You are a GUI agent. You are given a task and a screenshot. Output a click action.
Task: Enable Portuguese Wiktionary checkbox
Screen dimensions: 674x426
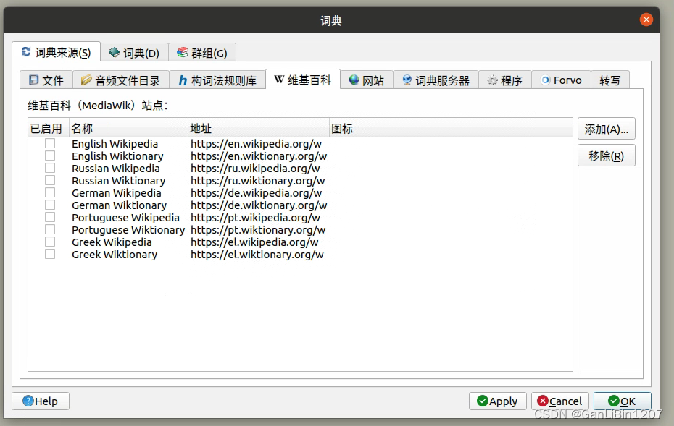(50, 229)
